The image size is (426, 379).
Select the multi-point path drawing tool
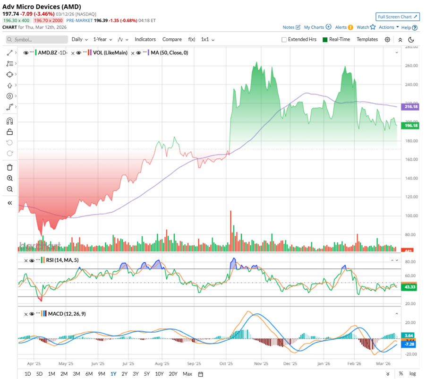tap(10, 107)
